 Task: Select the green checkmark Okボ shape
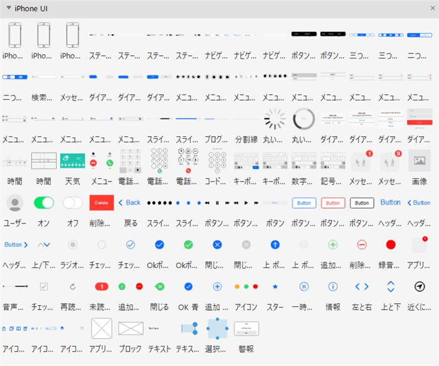pyautogui.click(x=188, y=245)
